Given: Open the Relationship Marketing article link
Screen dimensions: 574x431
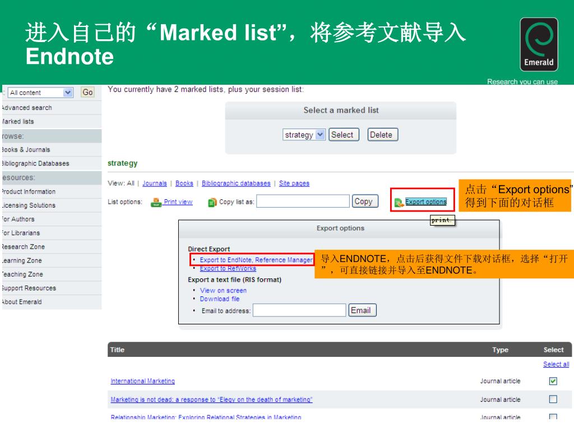Looking at the screenshot, I should point(206,417).
